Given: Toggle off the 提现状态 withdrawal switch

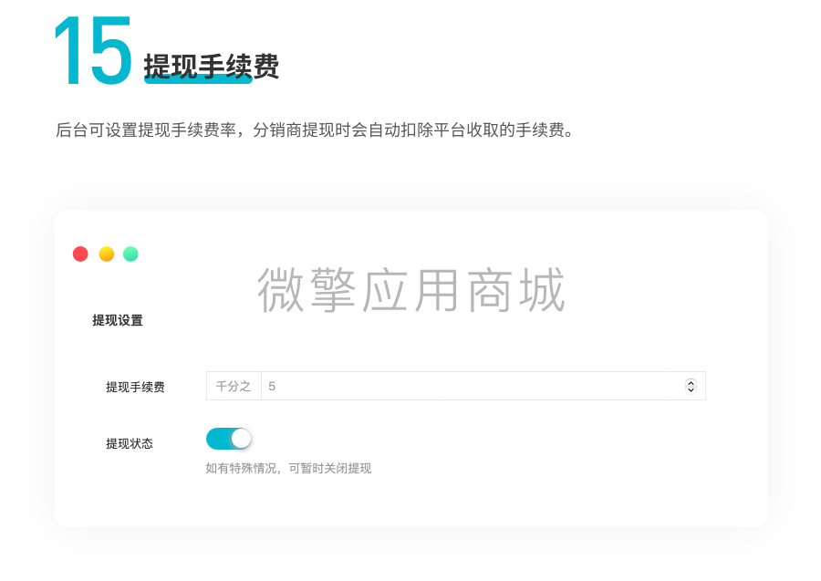Looking at the screenshot, I should [229, 439].
